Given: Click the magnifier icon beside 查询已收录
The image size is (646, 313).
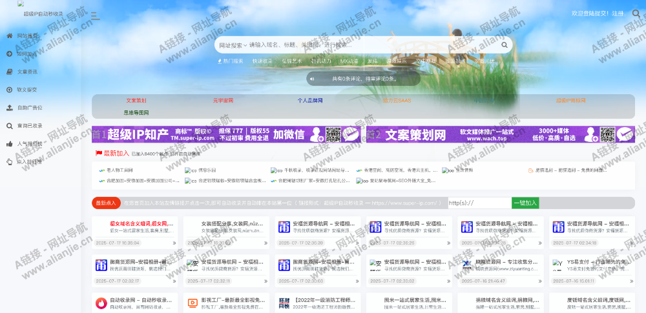Looking at the screenshot, I should (9, 126).
